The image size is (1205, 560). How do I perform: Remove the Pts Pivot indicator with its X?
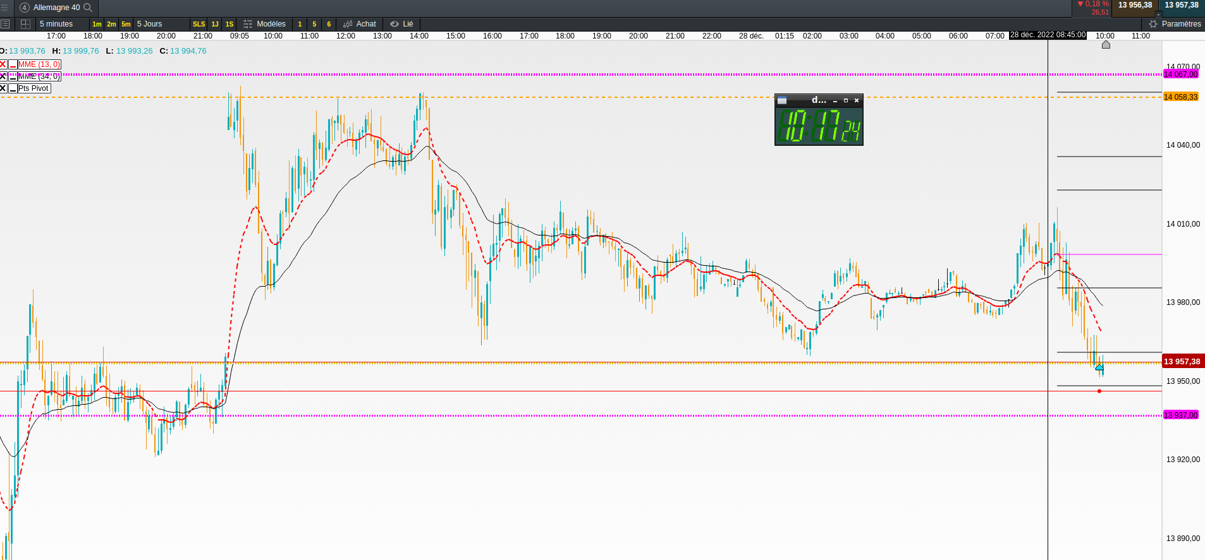pyautogui.click(x=3, y=88)
